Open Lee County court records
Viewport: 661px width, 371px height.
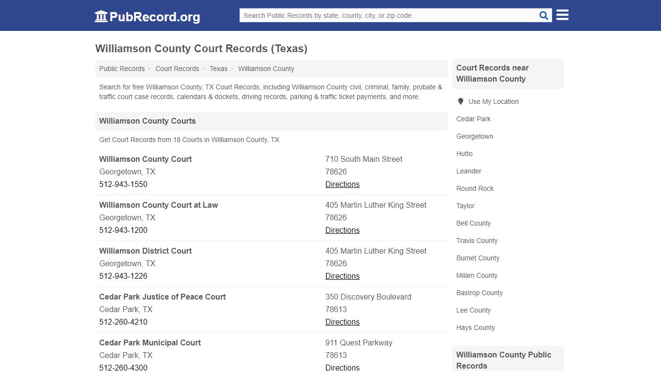coord(474,310)
